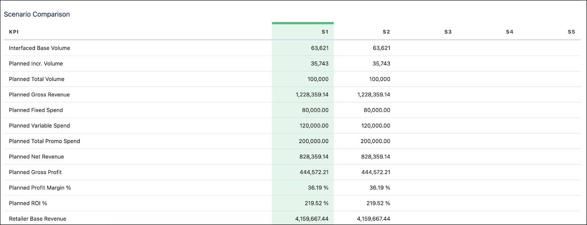Image resolution: width=587 pixels, height=225 pixels.
Task: Select the Planned ROI % row label
Action: [x=28, y=203]
